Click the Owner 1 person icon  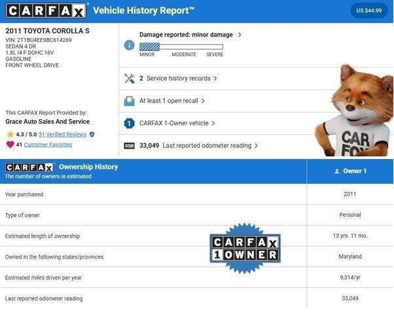point(337,171)
